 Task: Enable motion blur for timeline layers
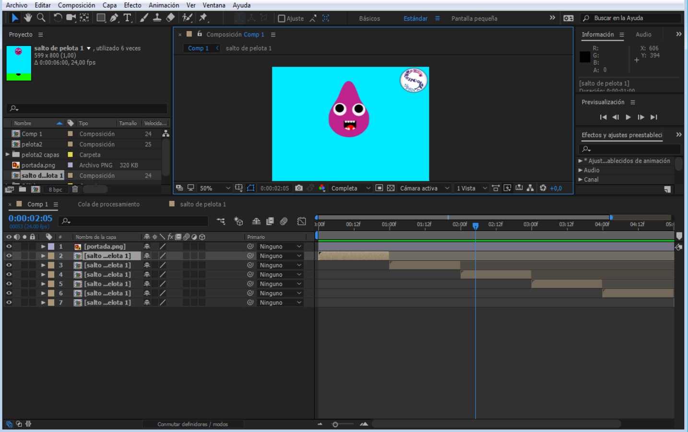[x=284, y=221]
